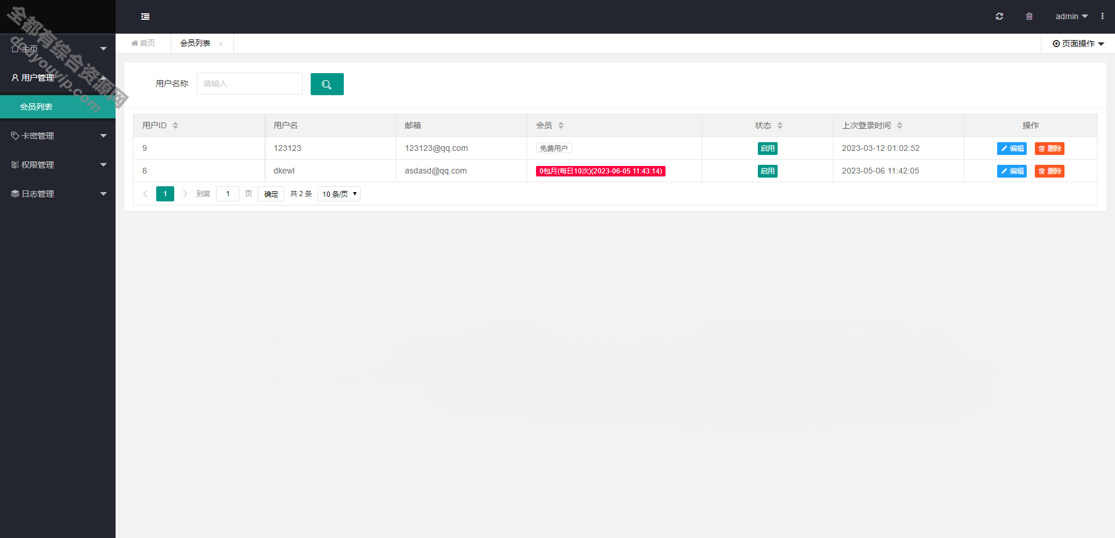Toggle 启用 status for user dkewl
Image resolution: width=1115 pixels, height=538 pixels.
(768, 171)
